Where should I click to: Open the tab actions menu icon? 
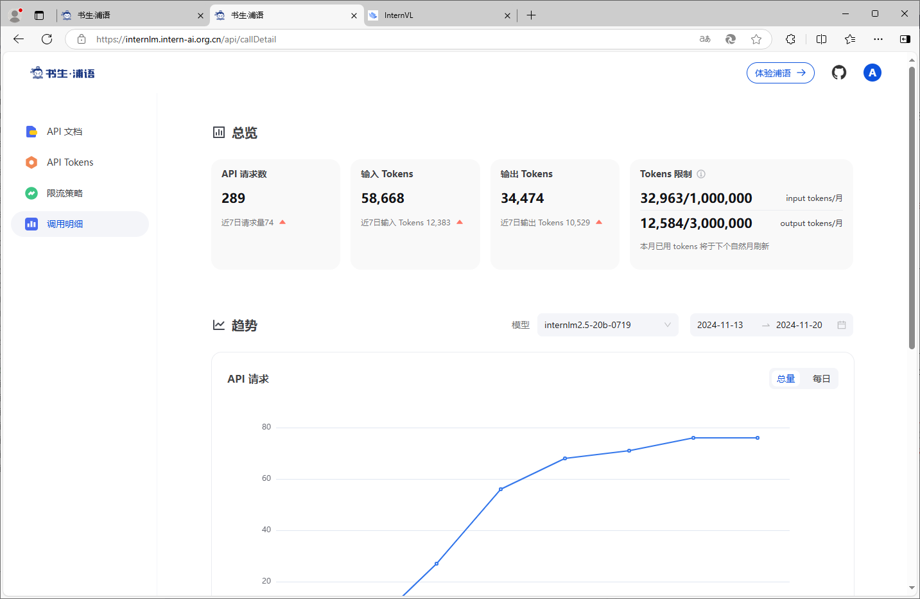(39, 15)
